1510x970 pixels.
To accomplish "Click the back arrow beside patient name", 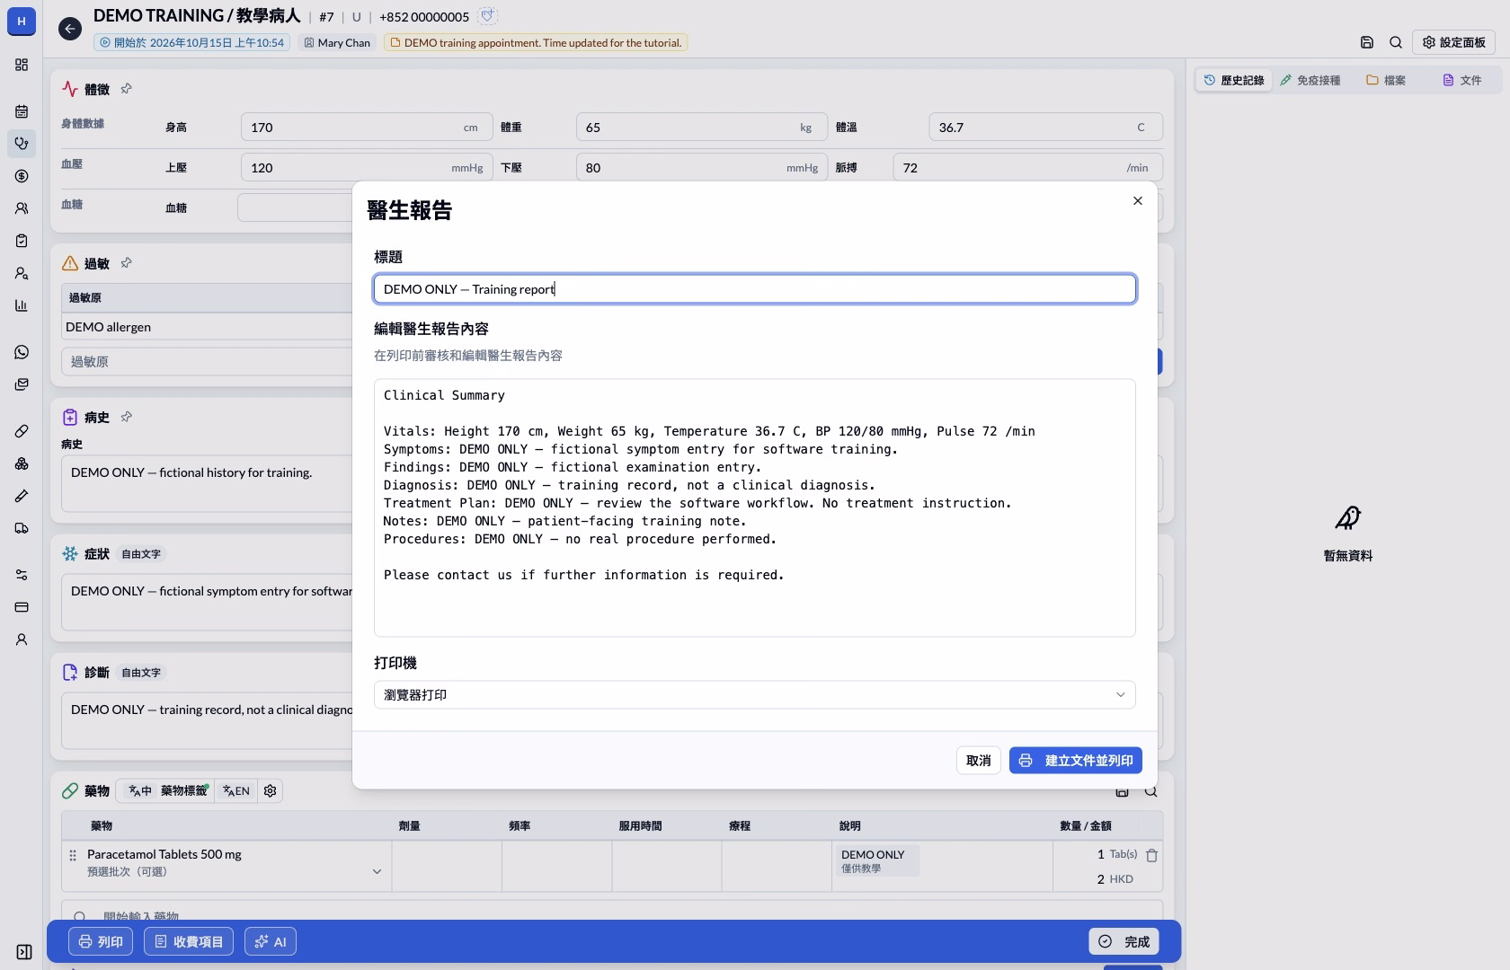I will click(x=70, y=29).
